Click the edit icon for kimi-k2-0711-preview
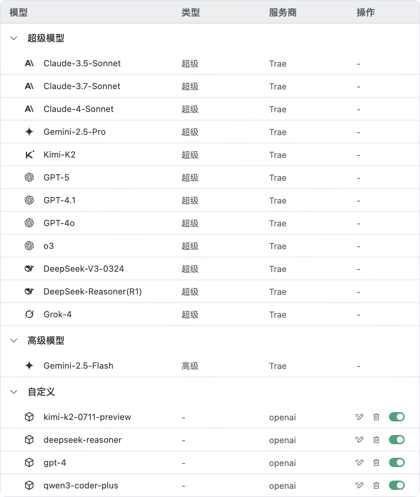 coord(359,417)
